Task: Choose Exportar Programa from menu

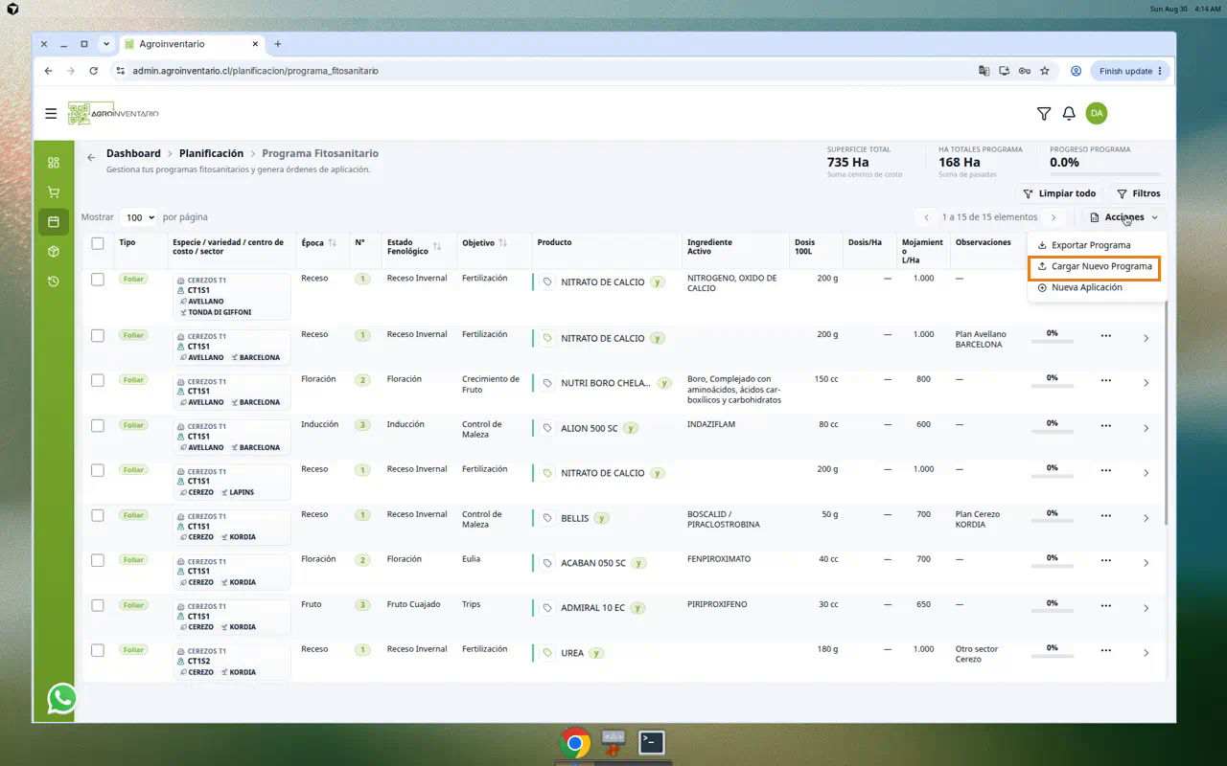Action: pos(1091,245)
